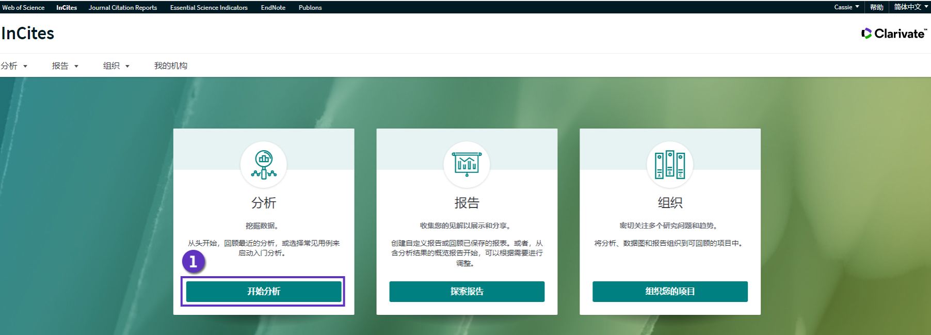Expand the 分析 dropdown menu
The width and height of the screenshot is (931, 335).
[x=14, y=66]
